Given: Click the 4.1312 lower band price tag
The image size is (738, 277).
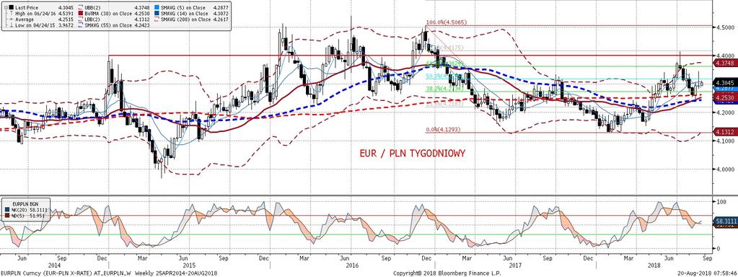Looking at the screenshot, I should [x=725, y=132].
